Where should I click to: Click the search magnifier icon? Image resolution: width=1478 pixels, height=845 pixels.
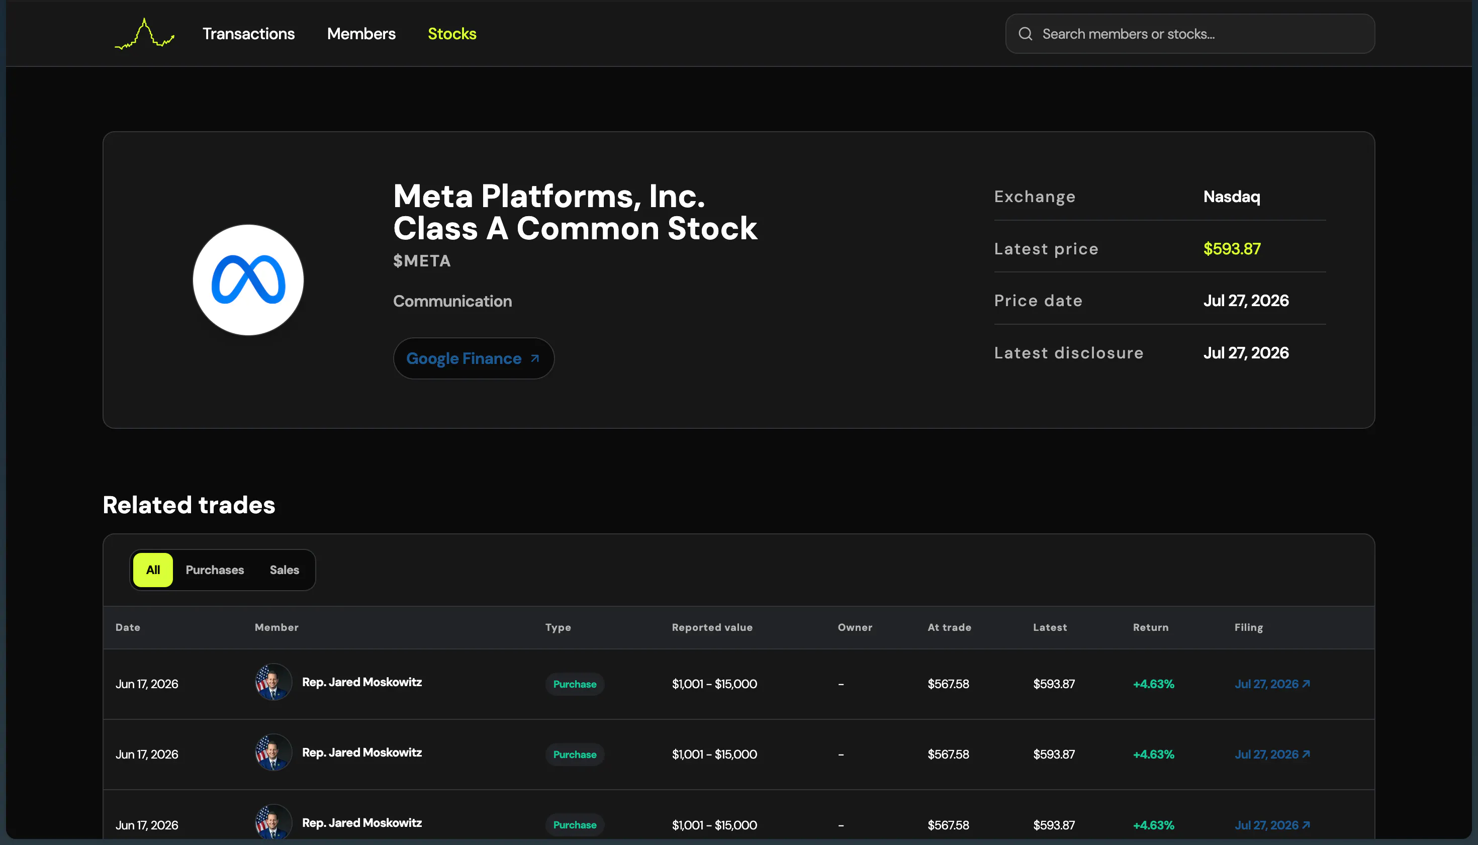(x=1026, y=34)
